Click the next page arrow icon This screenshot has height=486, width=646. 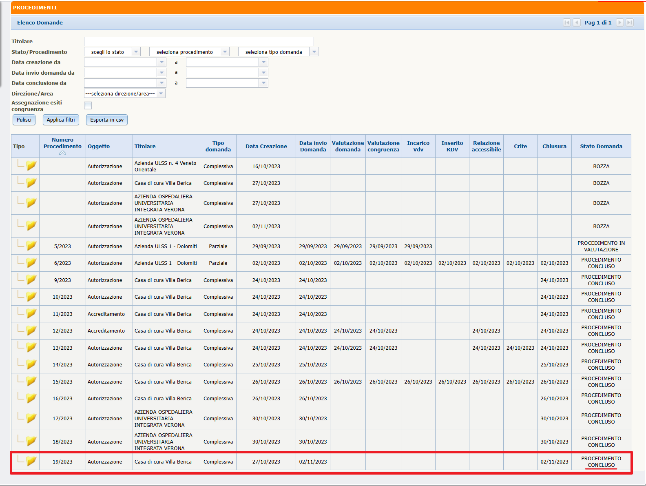tap(619, 22)
